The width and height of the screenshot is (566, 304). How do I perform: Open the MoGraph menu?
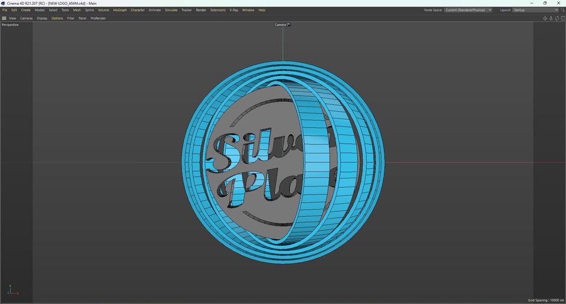[x=120, y=10]
